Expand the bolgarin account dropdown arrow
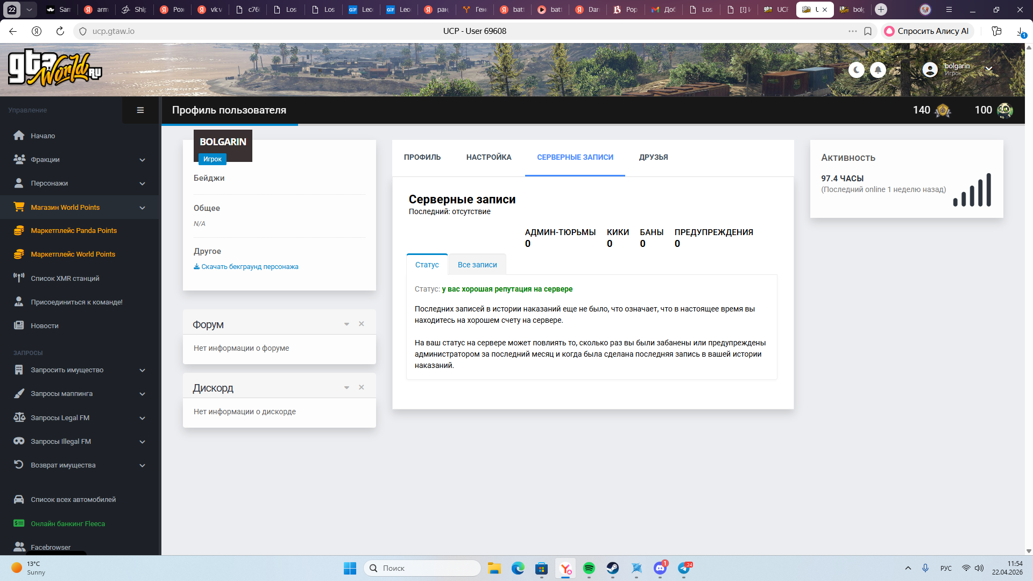The image size is (1033, 581). [x=989, y=69]
